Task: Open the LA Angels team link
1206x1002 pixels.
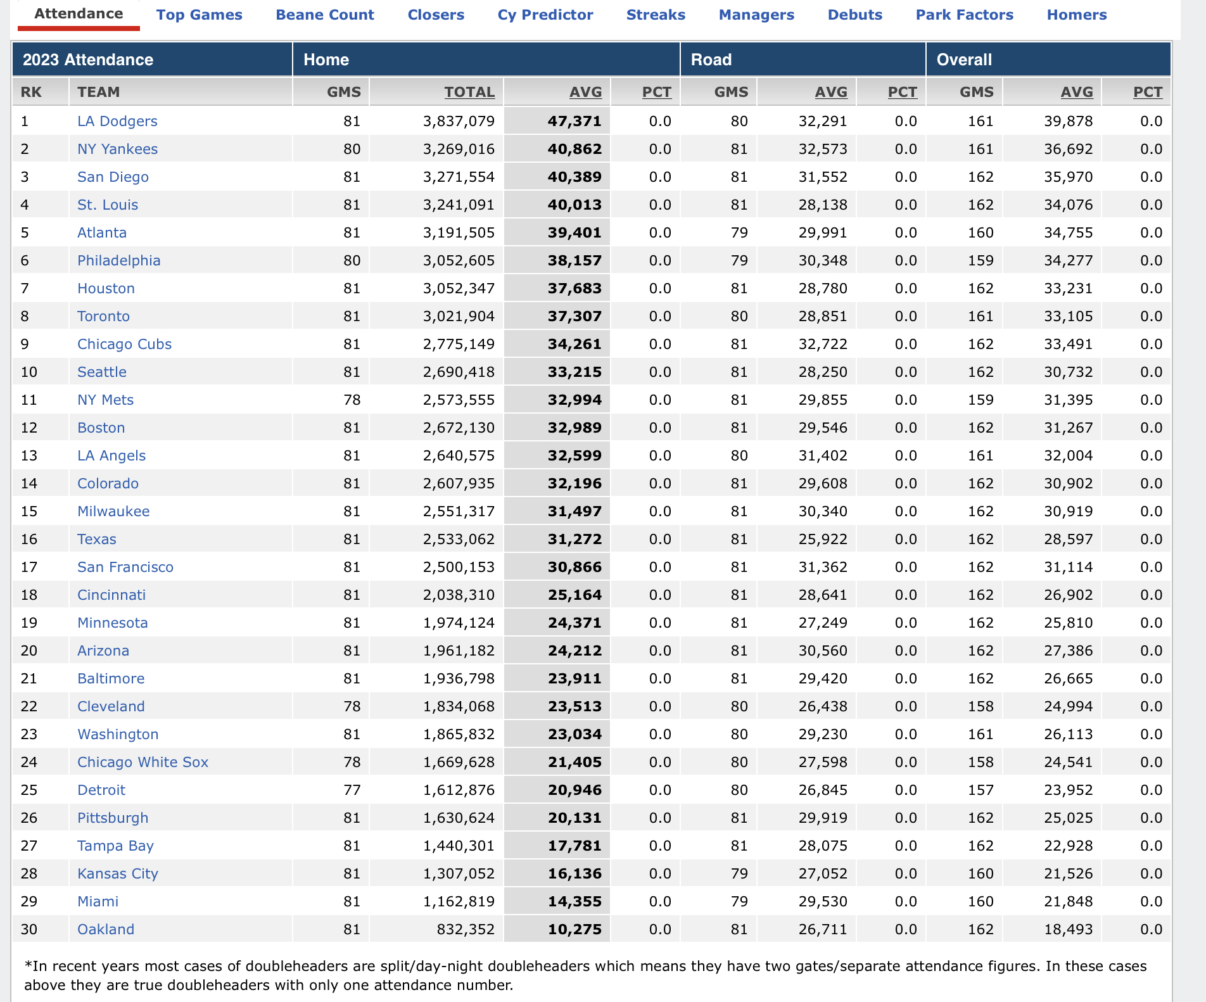Action: point(111,455)
